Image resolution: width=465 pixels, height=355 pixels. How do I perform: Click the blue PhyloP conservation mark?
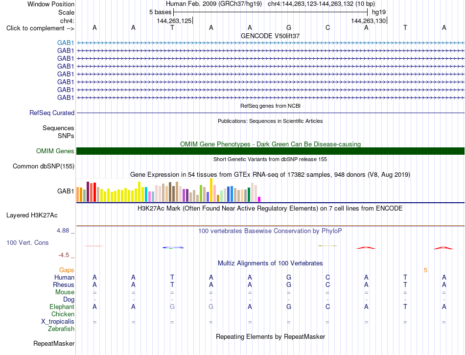point(173,247)
